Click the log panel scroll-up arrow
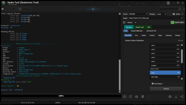This screenshot has width=186, height=105. [120, 14]
